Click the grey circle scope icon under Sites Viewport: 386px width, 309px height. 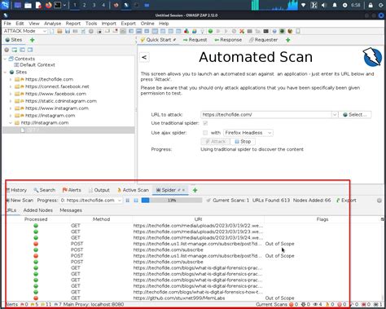click(x=7, y=50)
